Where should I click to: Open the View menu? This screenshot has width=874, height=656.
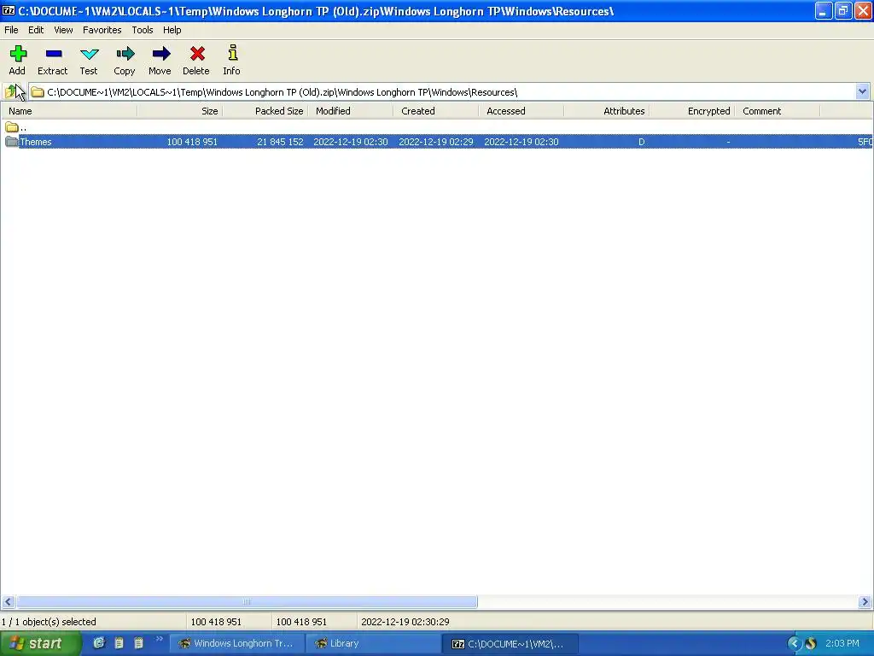pos(63,30)
